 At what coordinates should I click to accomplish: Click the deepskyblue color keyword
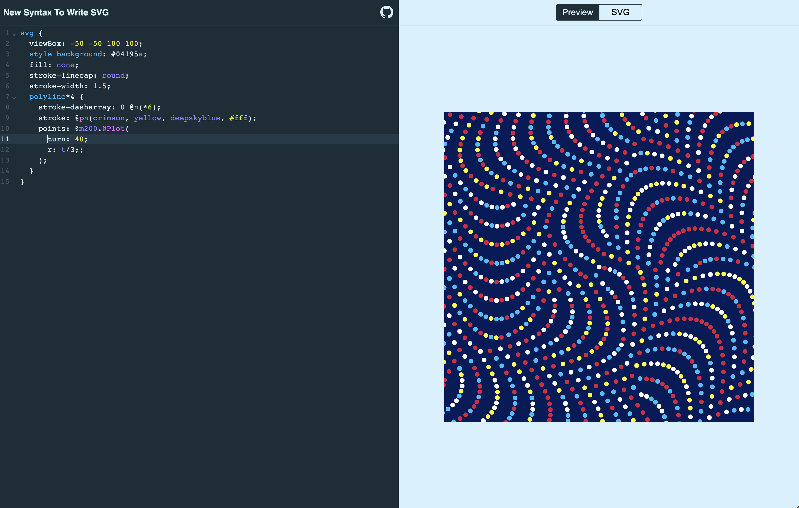pos(195,118)
